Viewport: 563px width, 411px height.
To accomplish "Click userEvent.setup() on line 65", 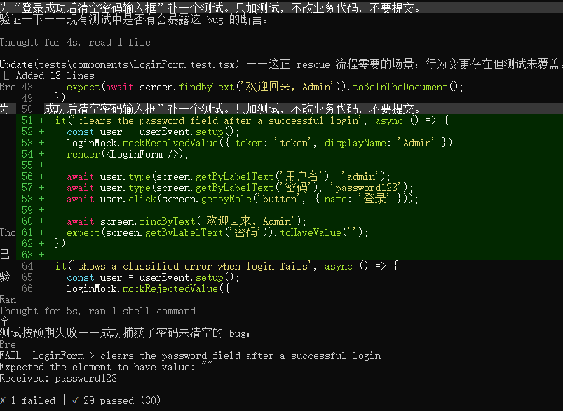I will coord(186,277).
